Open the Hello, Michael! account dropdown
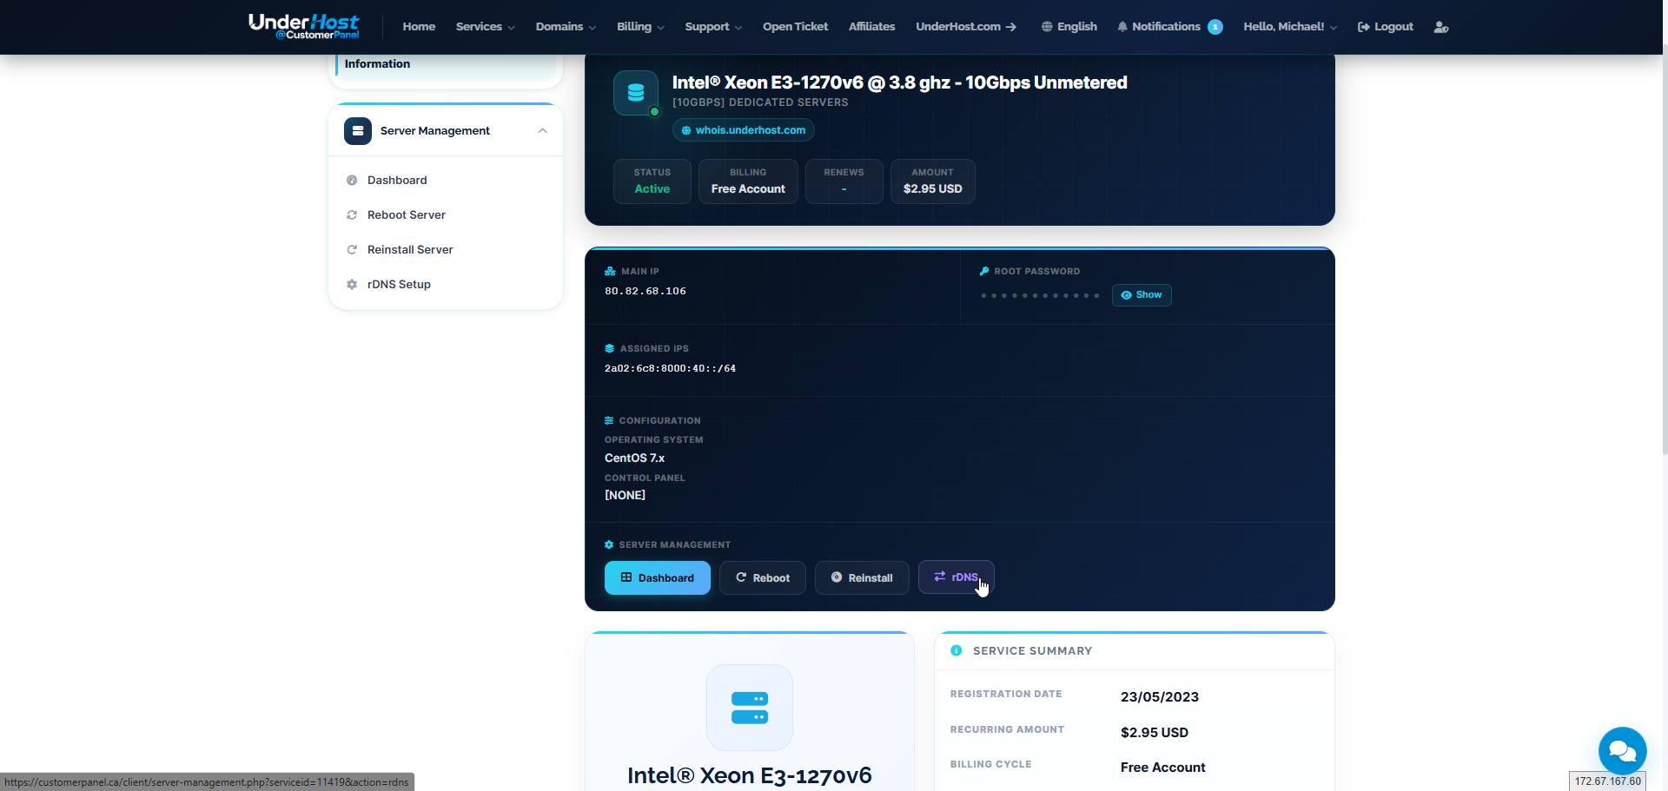The width and height of the screenshot is (1668, 791). point(1290,27)
